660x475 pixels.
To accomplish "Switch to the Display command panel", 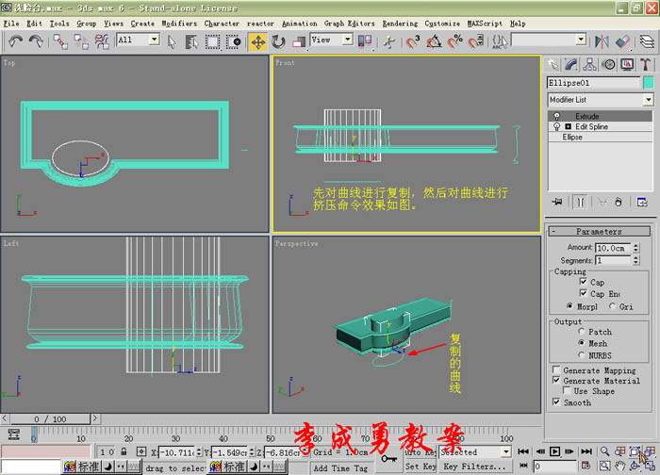I will (627, 65).
